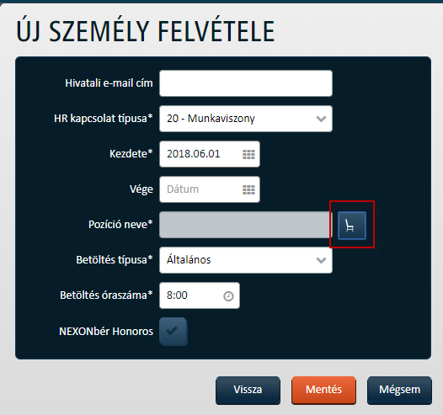The width and height of the screenshot is (443, 415).
Task: Expand the HR kapcsolat típusa chevron arrow
Action: tap(321, 119)
